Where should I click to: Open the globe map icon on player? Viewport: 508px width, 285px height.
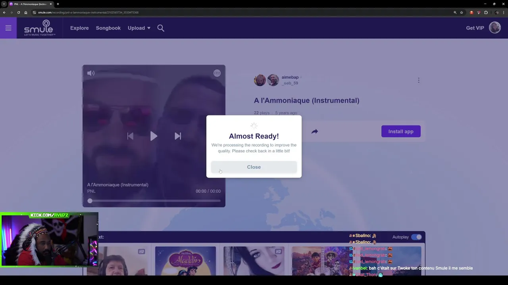click(x=217, y=73)
